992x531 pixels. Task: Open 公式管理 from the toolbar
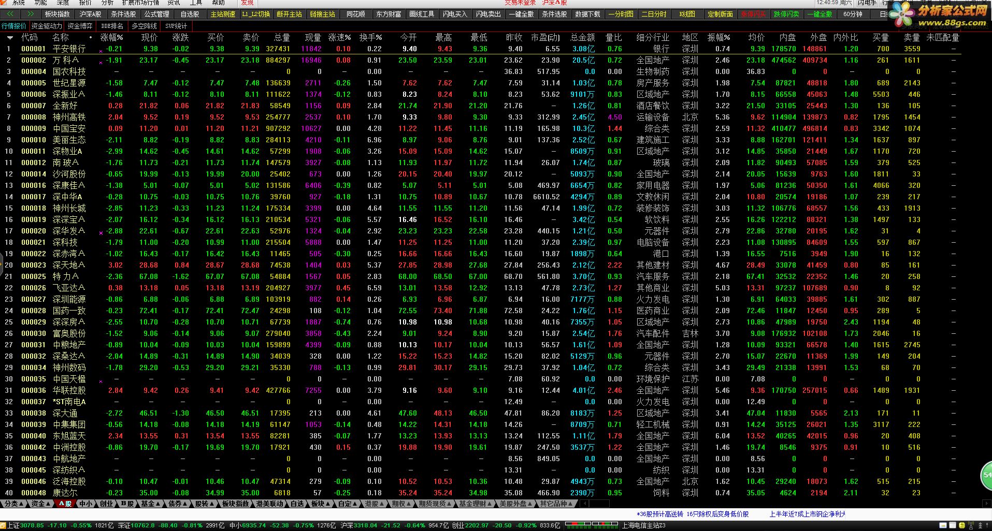tap(156, 14)
